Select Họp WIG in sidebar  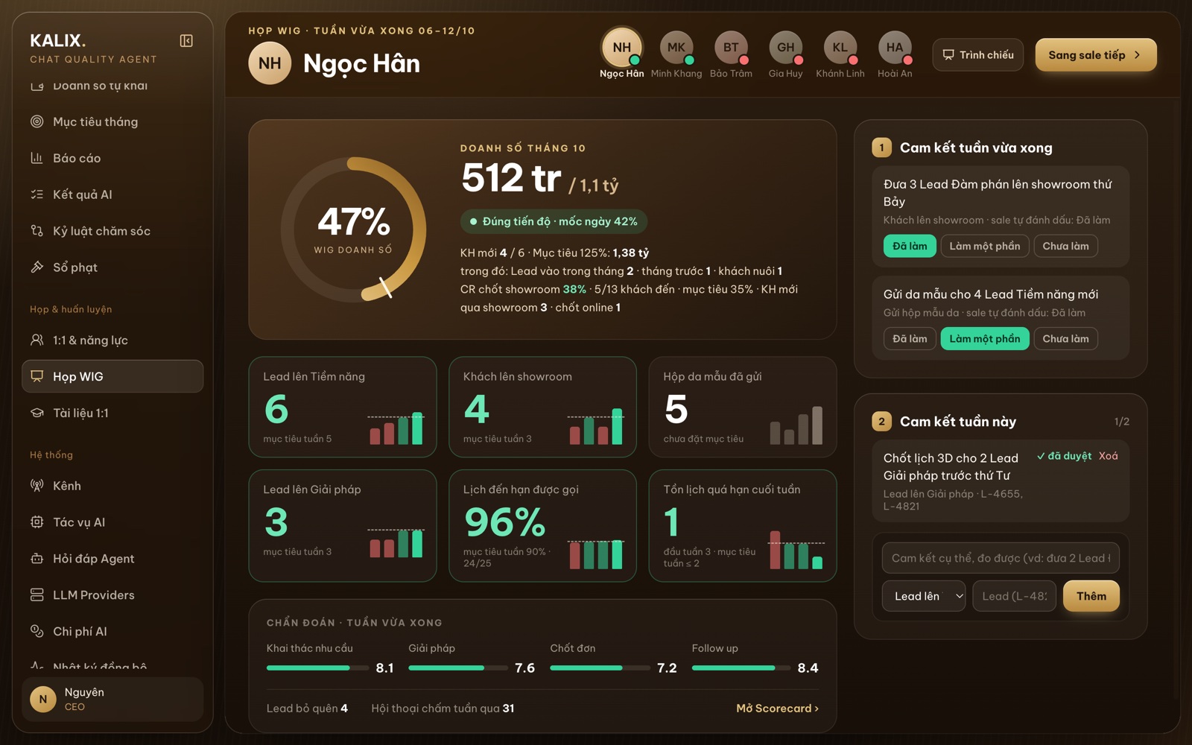[112, 376]
